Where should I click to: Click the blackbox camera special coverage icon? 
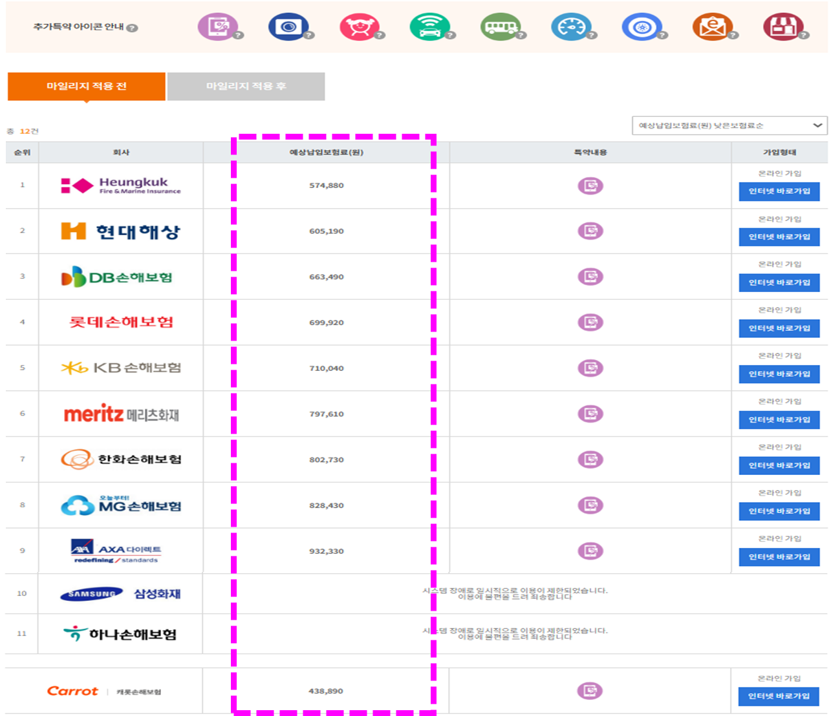pos(287,28)
